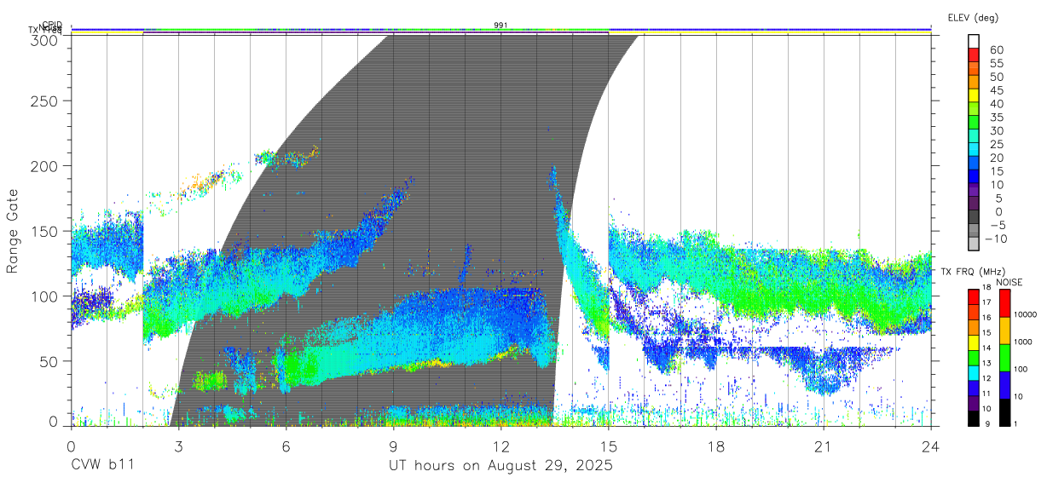Image resolution: width=1047 pixels, height=483 pixels.
Task: Select x-axis hour tick label '6'
Action: [x=286, y=446]
